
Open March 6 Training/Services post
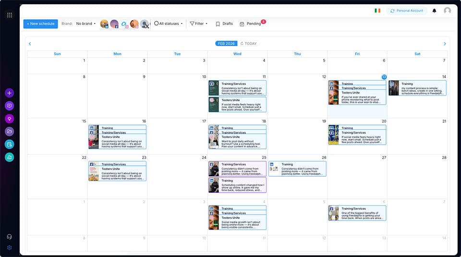[357, 213]
